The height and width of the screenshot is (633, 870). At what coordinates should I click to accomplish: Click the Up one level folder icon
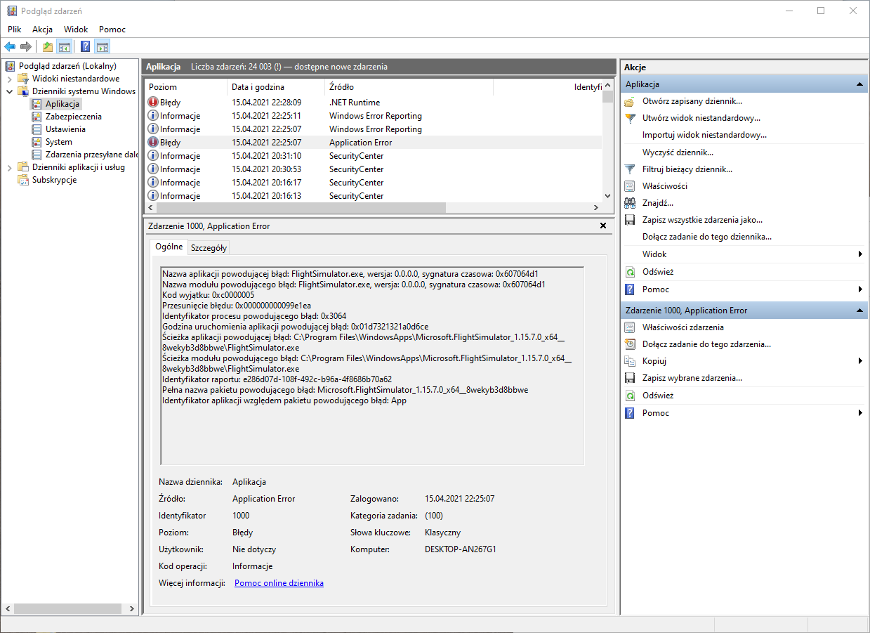(x=47, y=47)
